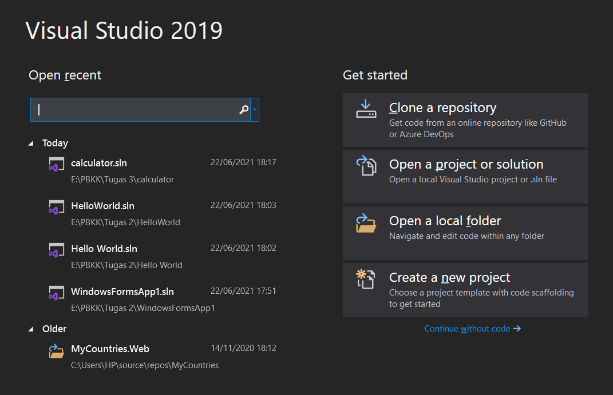
Task: Click the Hello World.sln solution icon
Action: point(56,250)
